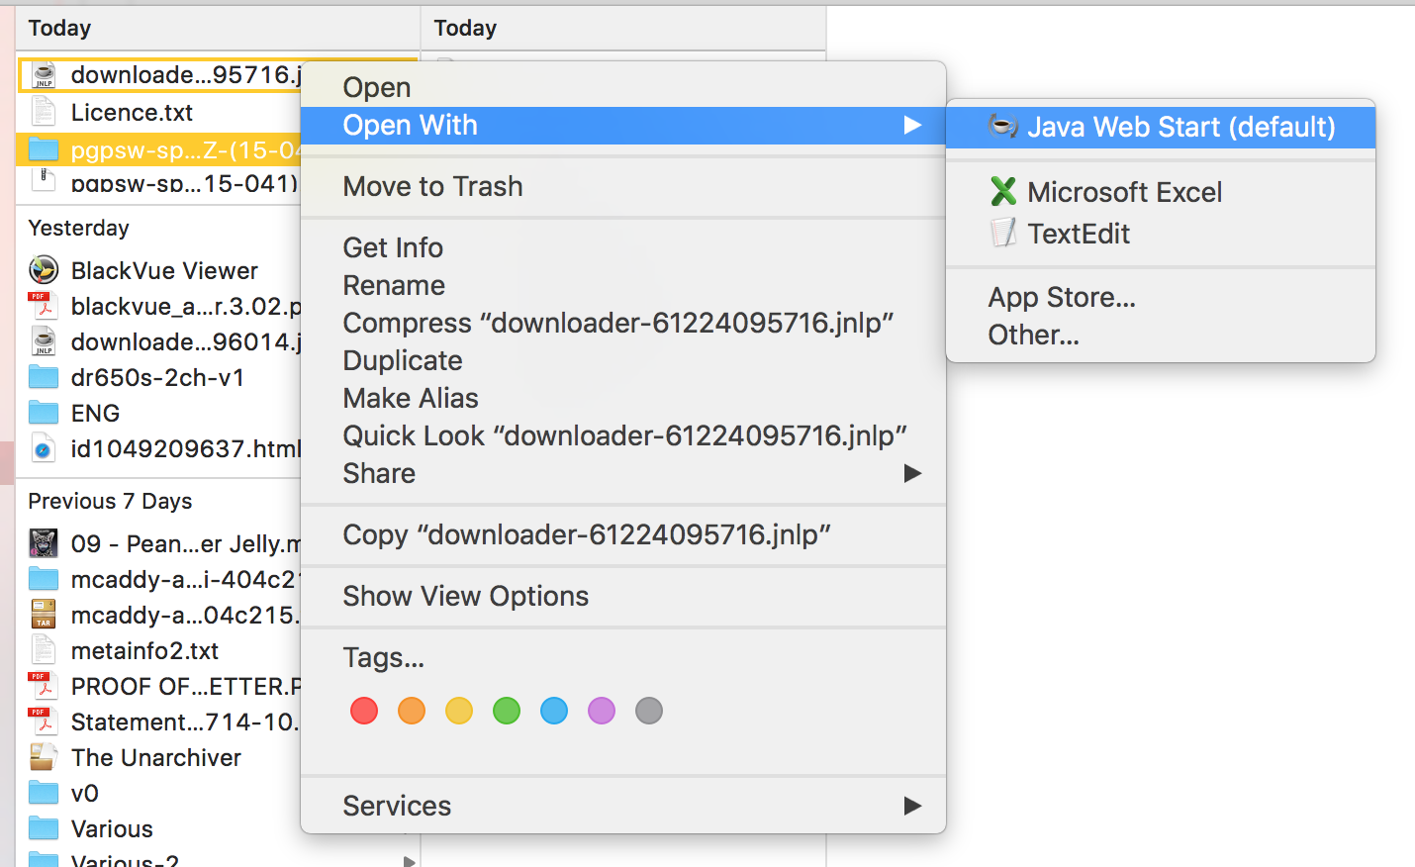Click the TextEdit icon in submenu
The height and width of the screenshot is (867, 1415).
click(x=1003, y=234)
